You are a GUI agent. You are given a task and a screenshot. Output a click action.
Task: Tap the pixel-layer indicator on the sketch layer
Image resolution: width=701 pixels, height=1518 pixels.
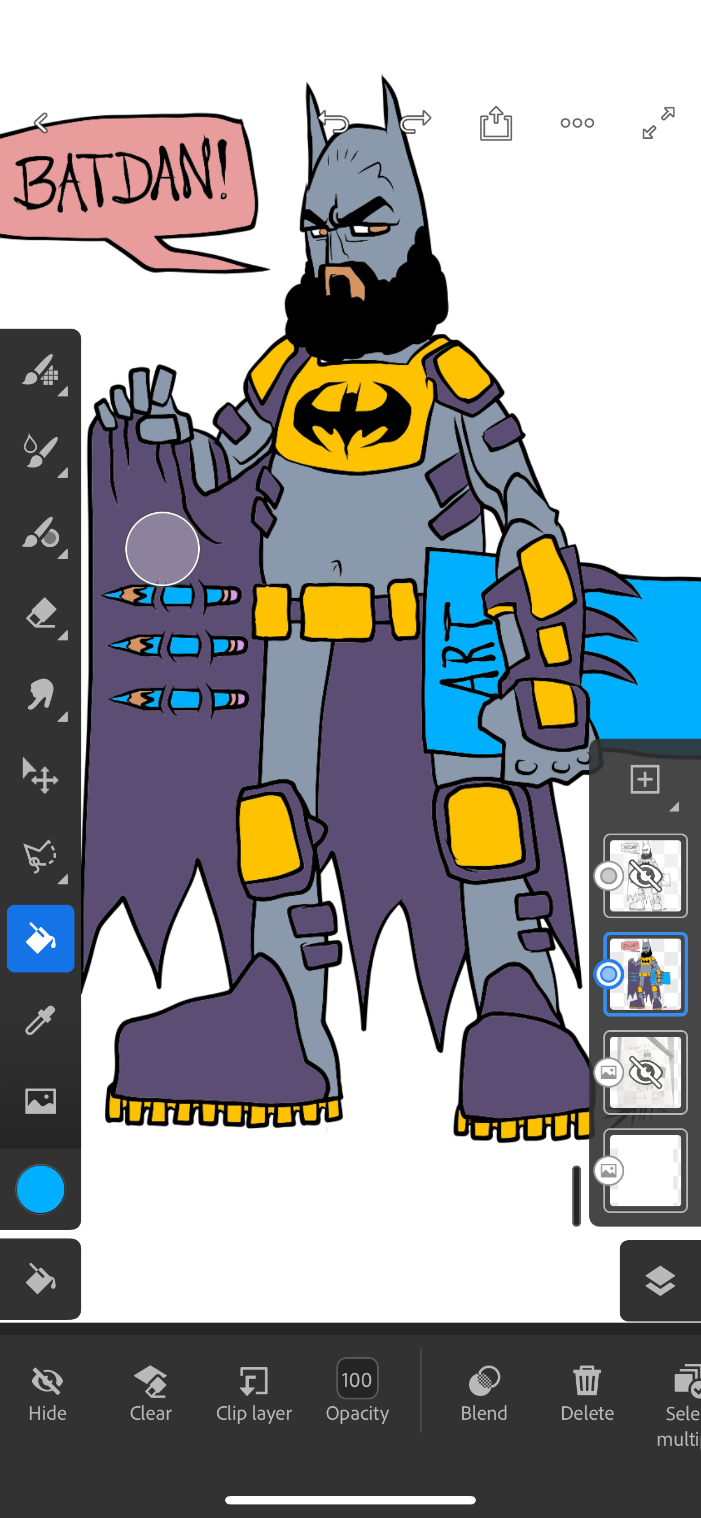click(x=609, y=876)
